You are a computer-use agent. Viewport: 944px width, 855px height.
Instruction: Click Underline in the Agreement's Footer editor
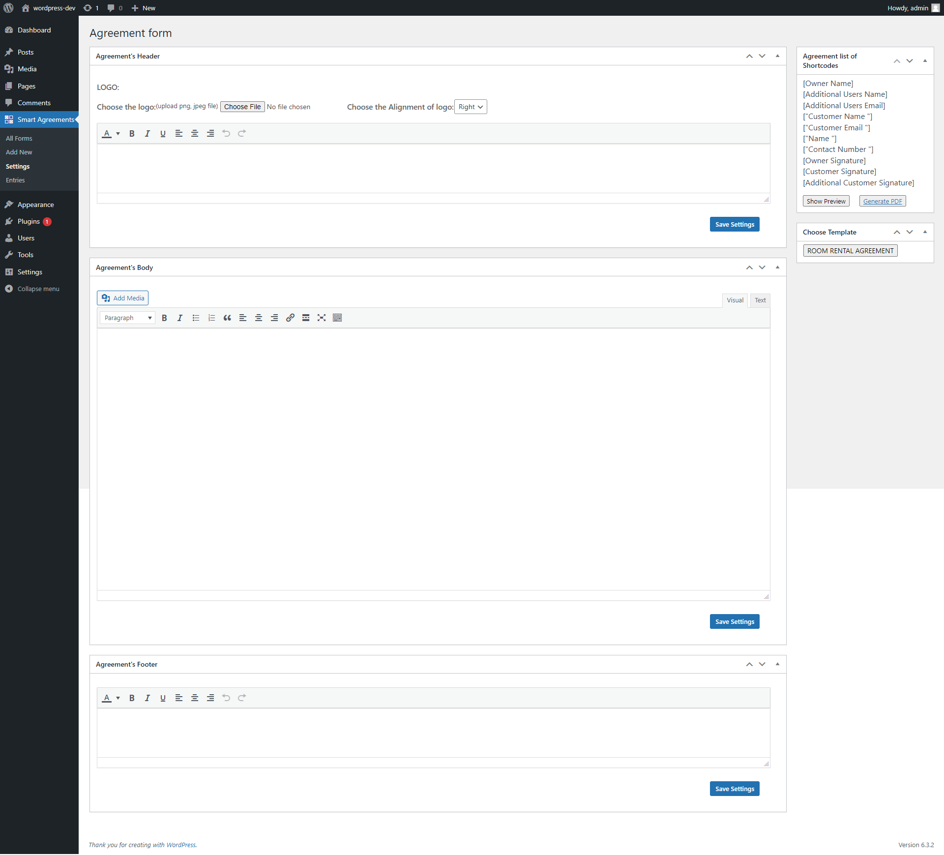point(163,698)
